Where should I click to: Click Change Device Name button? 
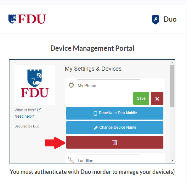(x=115, y=127)
